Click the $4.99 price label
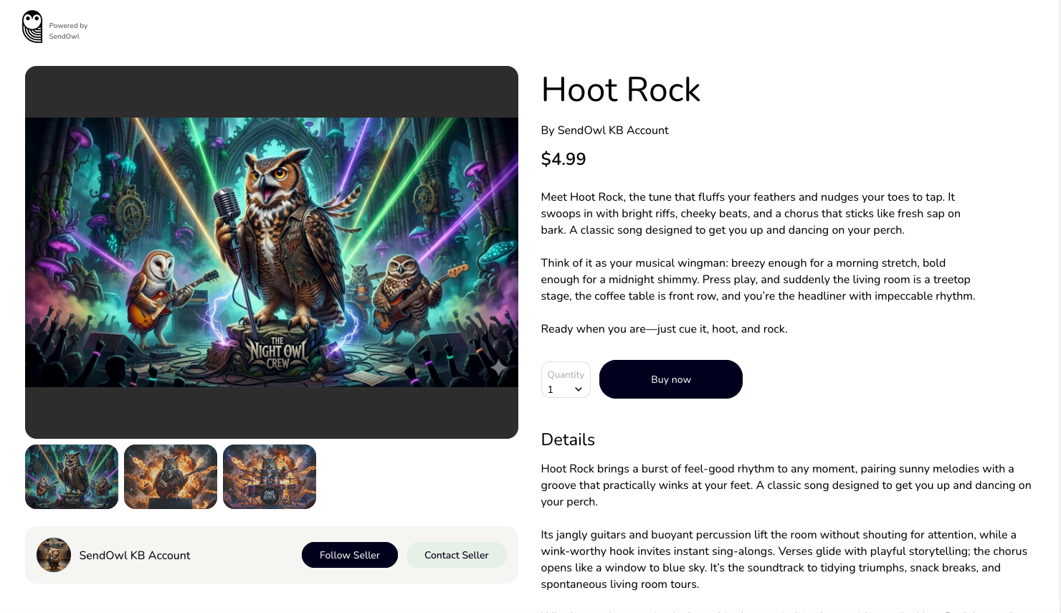This screenshot has width=1061, height=613. tap(563, 159)
